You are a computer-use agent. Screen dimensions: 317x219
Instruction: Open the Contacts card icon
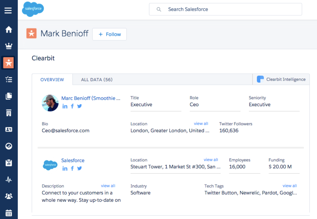tap(8, 130)
